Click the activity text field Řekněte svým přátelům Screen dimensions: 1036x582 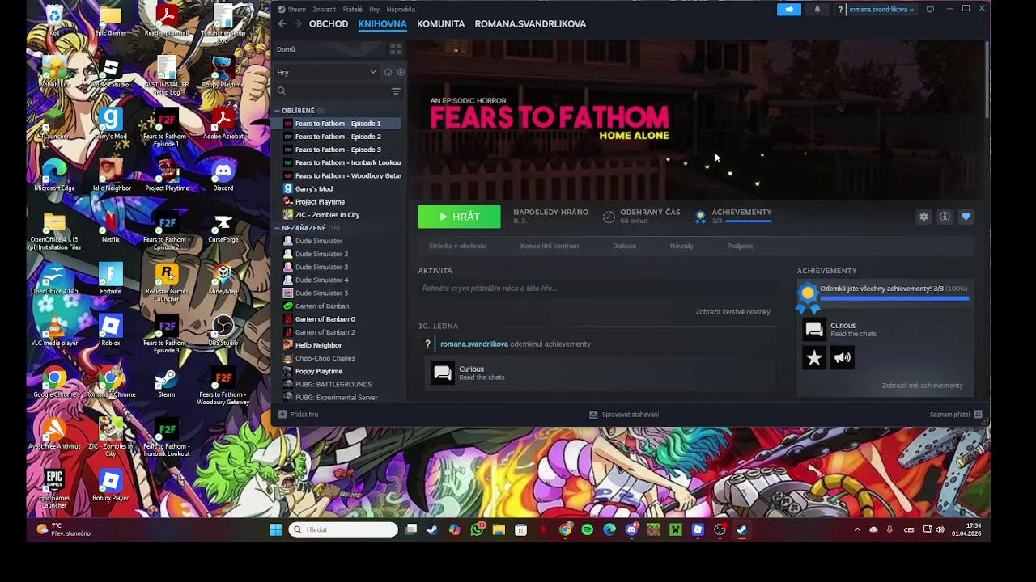(x=596, y=289)
